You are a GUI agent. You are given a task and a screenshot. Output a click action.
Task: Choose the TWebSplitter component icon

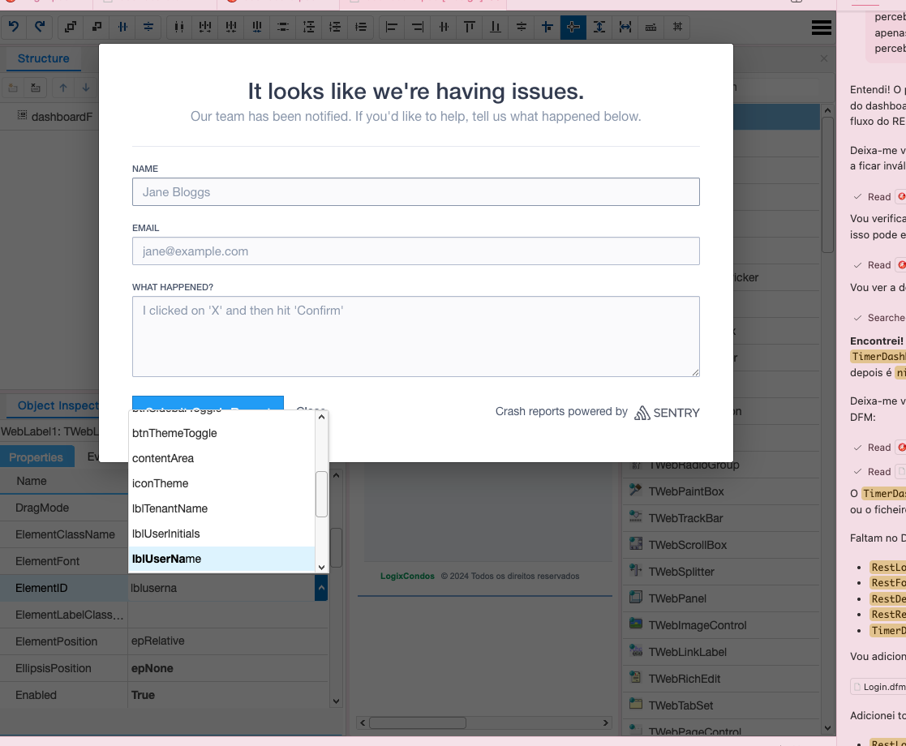(x=636, y=572)
